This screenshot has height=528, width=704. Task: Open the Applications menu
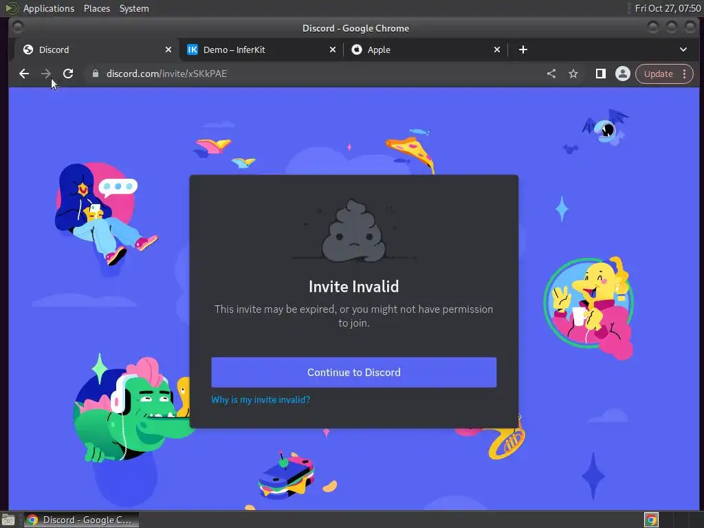(x=49, y=8)
